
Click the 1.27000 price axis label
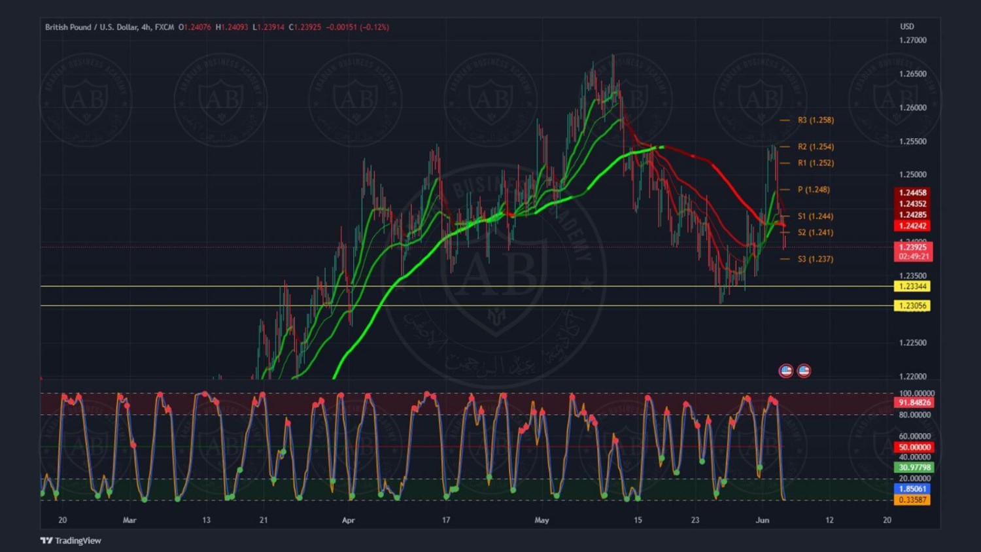(913, 41)
